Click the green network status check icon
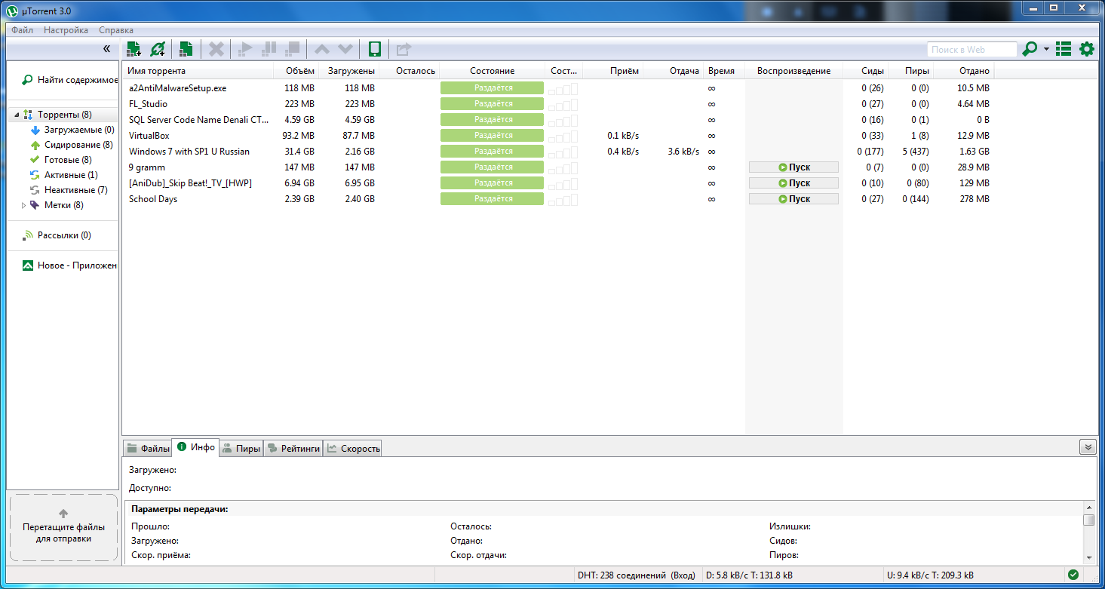The width and height of the screenshot is (1105, 589). (x=1073, y=575)
